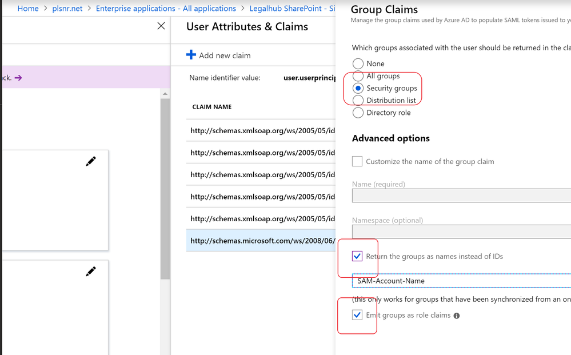571x355 pixels.
Task: Click the upper pencil edit icon
Action: pos(90,162)
